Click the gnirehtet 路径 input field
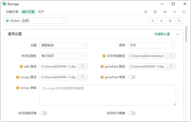191x122 pixels. (147, 66)
